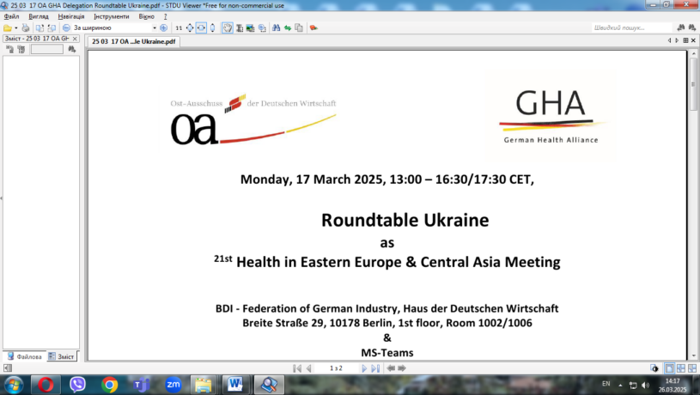Toggle the Fit height view mode
Screen dimensions: 700x395
click(x=212, y=27)
